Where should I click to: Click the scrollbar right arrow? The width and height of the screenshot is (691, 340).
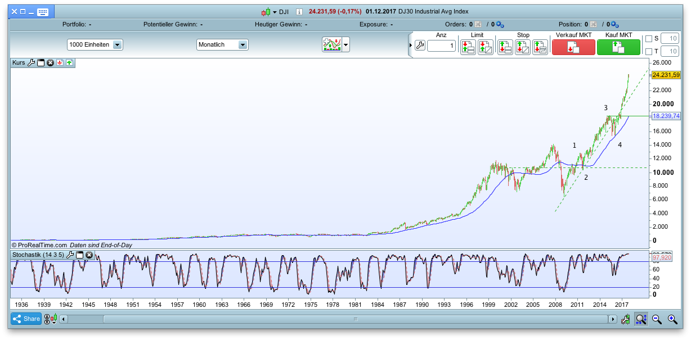pos(613,319)
